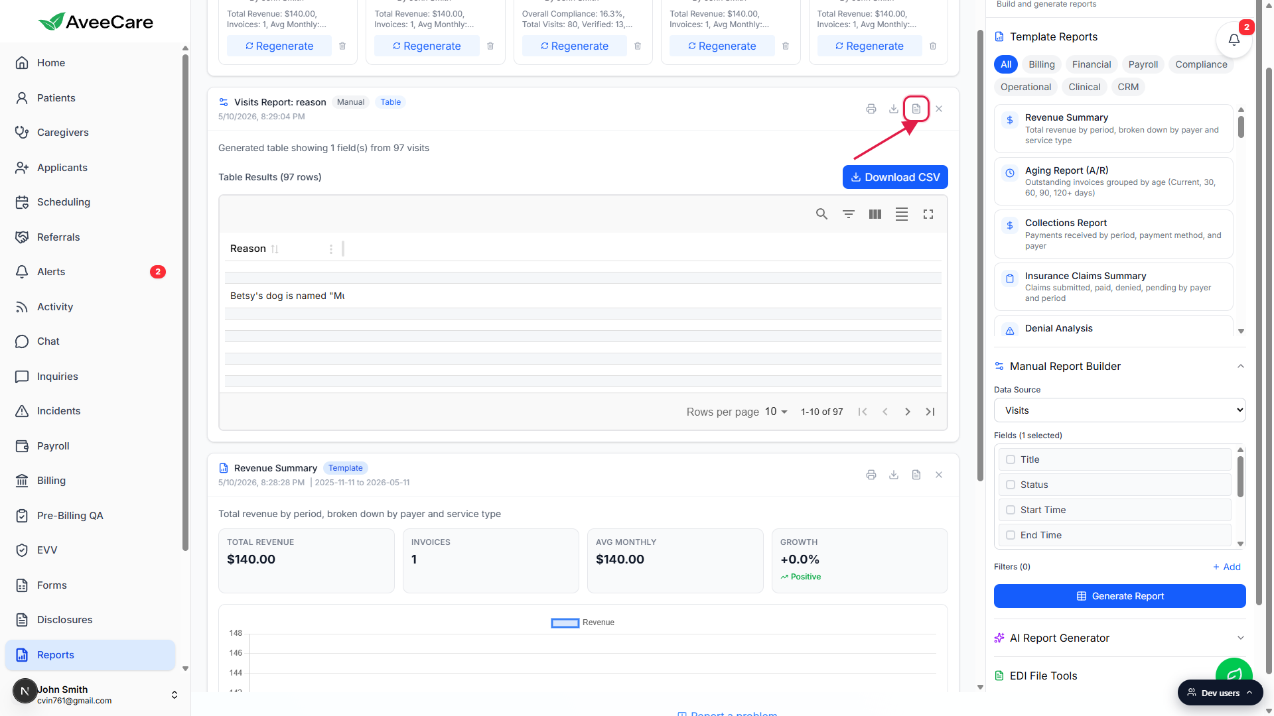This screenshot has height=716, width=1274.
Task: Select the All template filter
Action: [1006, 64]
